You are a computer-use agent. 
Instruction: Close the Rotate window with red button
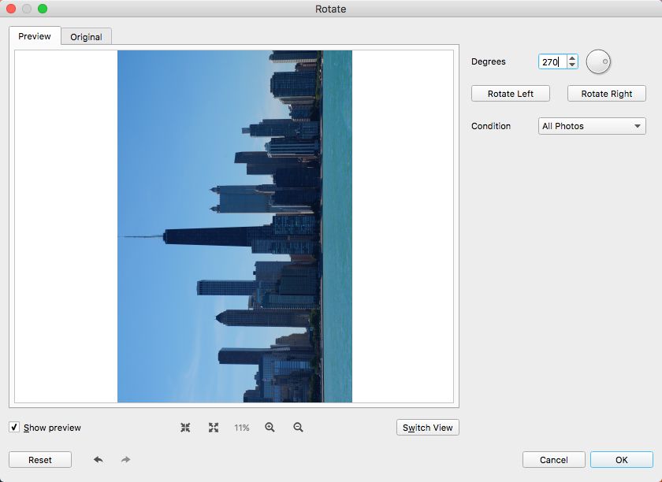coord(10,9)
